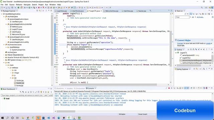Click the Debug toolbar icon
This screenshot has height=120, width=214.
click(x=25, y=8)
